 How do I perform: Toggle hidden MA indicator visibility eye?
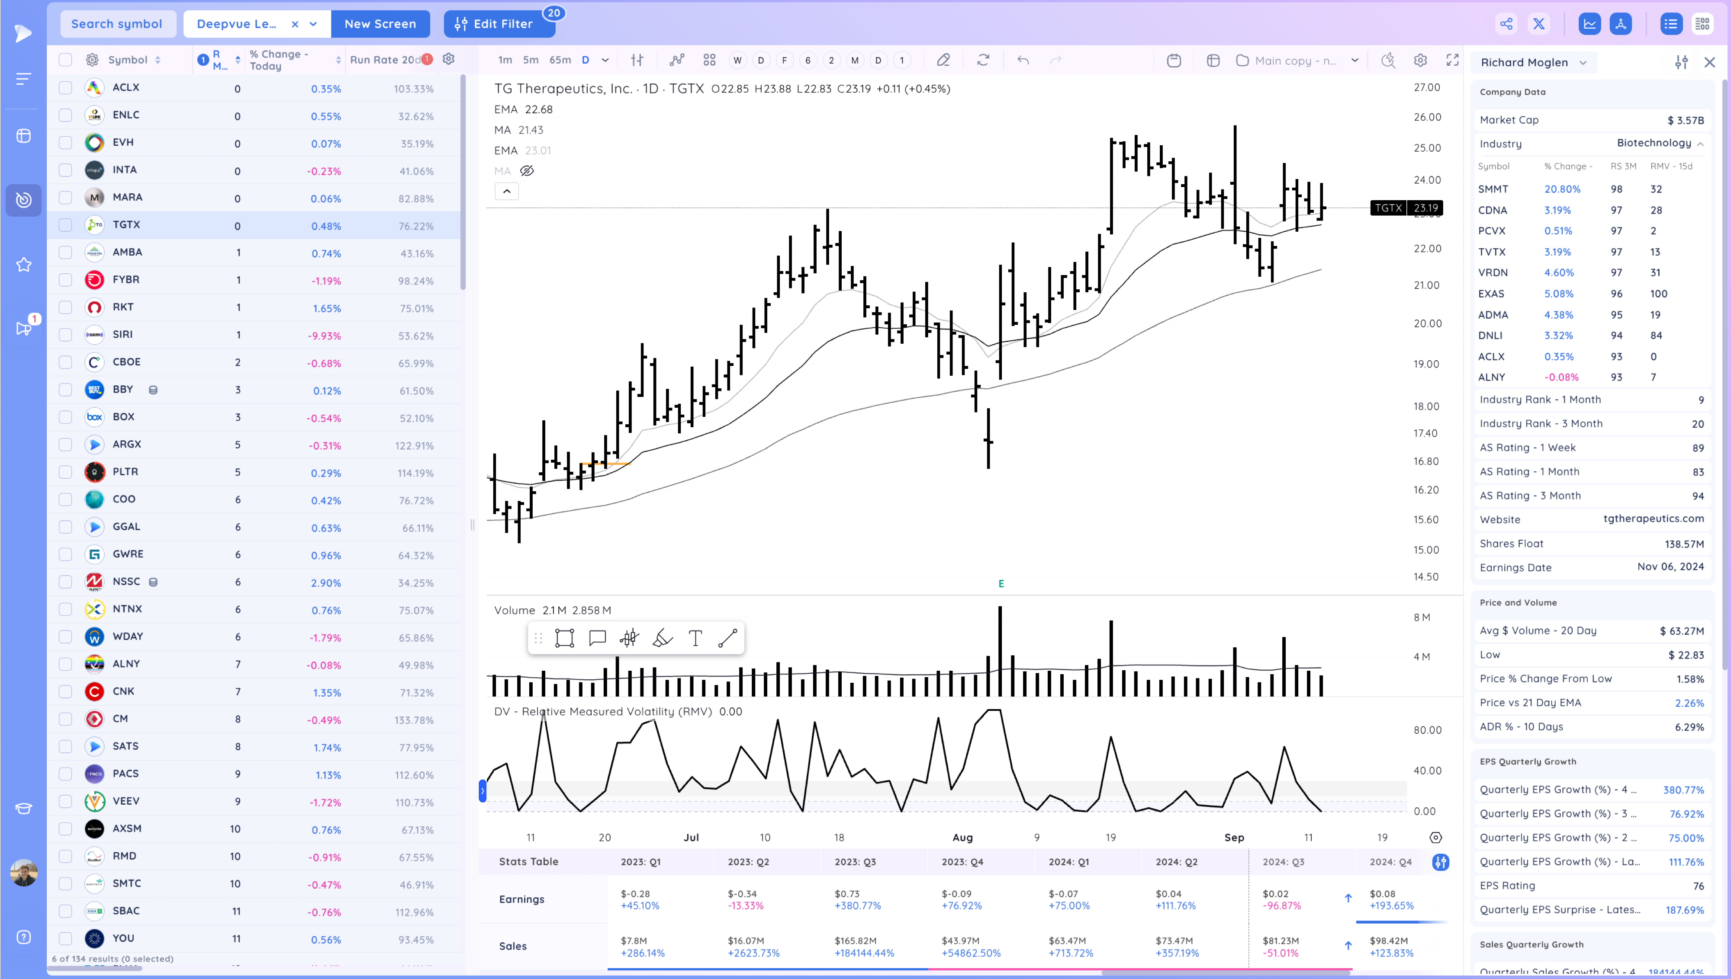527,171
